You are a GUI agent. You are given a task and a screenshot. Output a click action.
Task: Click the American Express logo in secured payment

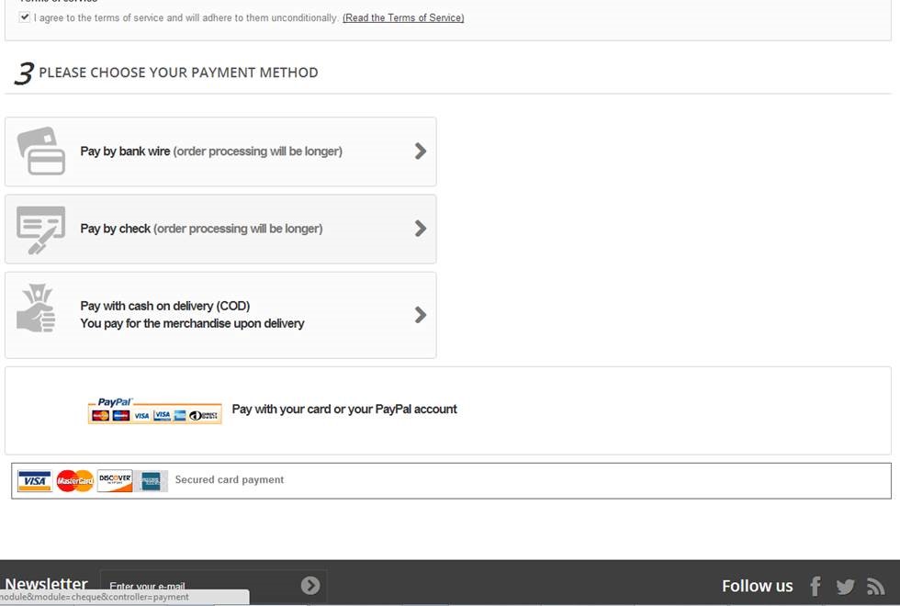point(152,481)
